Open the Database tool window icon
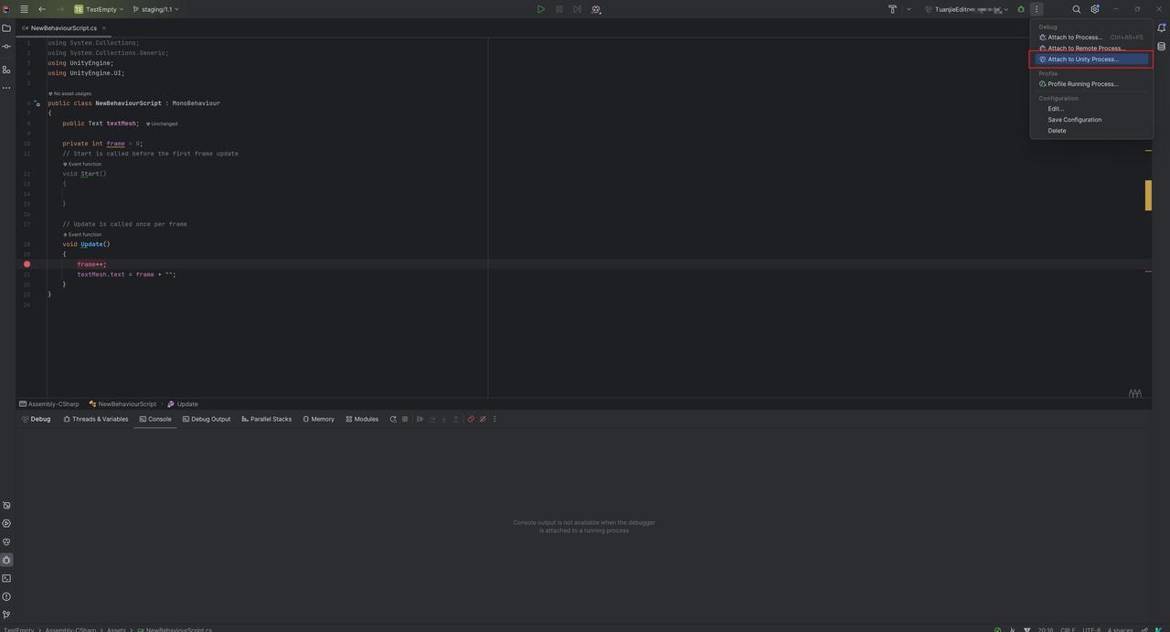The image size is (1170, 632). click(1162, 47)
